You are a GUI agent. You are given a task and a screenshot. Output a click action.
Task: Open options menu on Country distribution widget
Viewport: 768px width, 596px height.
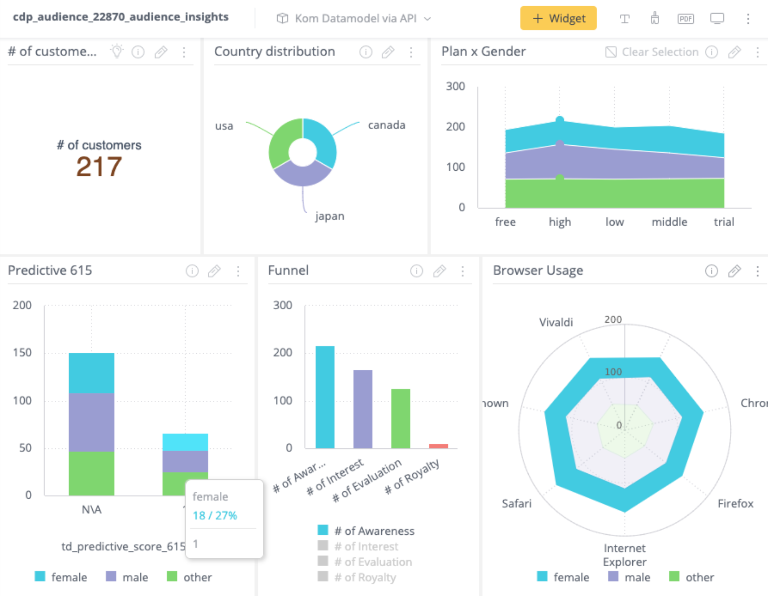pyautogui.click(x=411, y=52)
